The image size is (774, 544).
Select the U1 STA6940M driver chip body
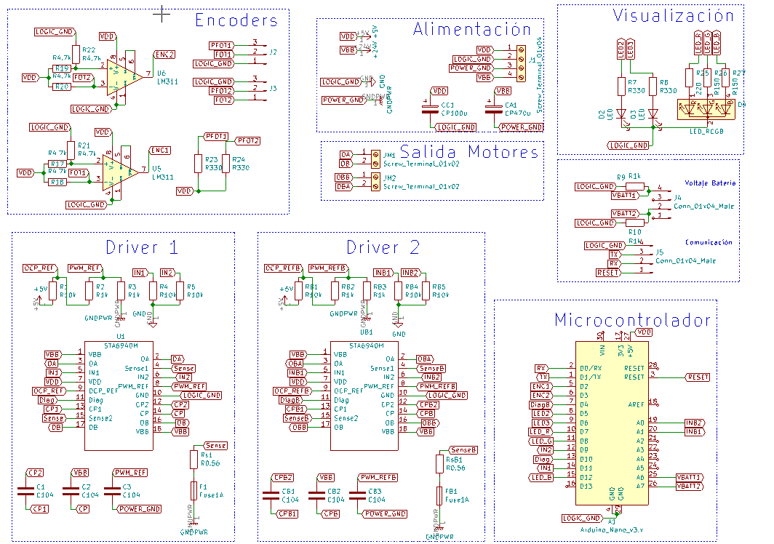point(119,396)
